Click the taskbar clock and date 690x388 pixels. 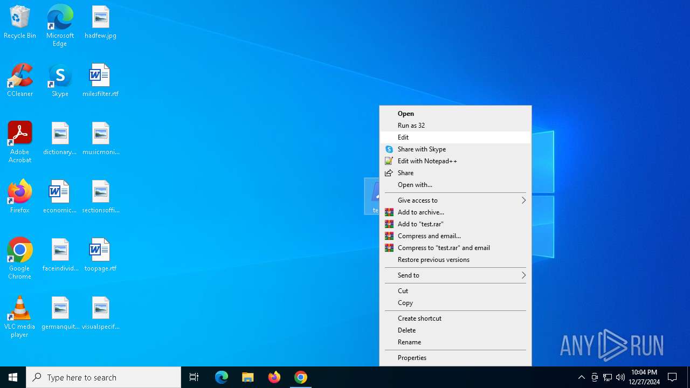point(644,377)
